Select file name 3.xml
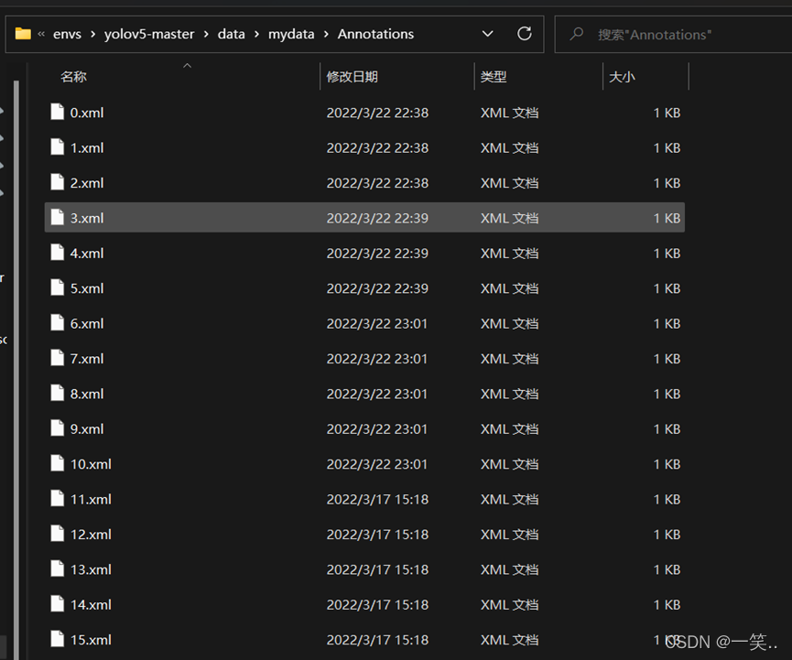Image resolution: width=792 pixels, height=660 pixels. (x=87, y=218)
